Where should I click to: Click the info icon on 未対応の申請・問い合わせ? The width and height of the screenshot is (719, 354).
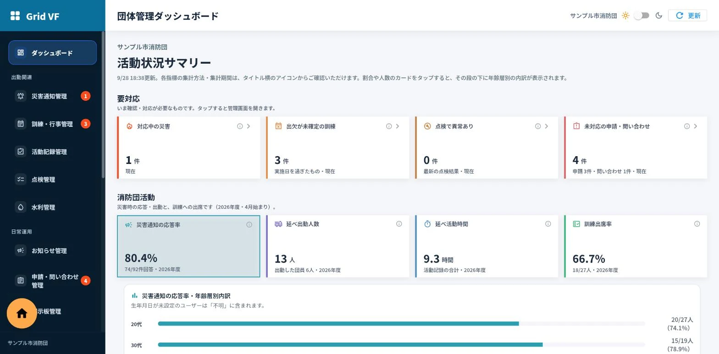point(687,126)
